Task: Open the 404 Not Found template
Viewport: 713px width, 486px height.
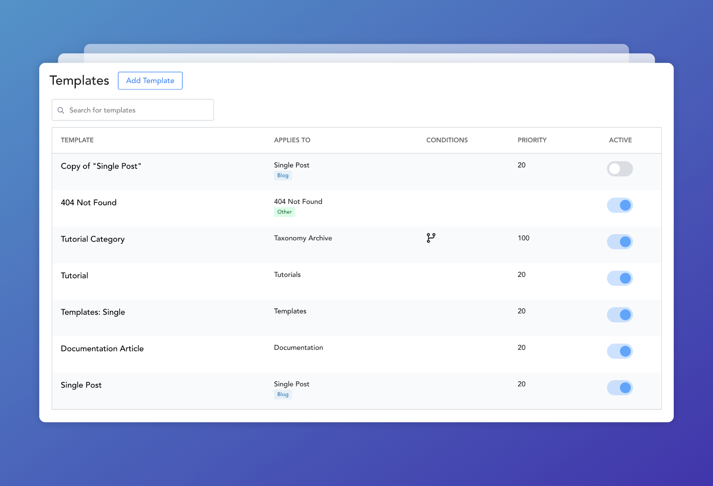Action: click(x=89, y=203)
